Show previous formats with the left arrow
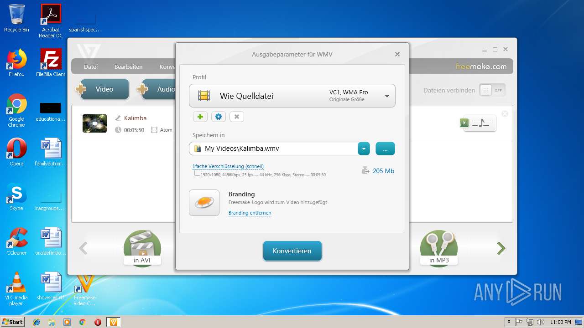The image size is (584, 328). [x=83, y=248]
